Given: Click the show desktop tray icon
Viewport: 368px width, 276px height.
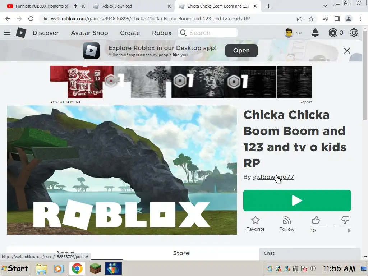Looking at the screenshot, I should 364,268.
